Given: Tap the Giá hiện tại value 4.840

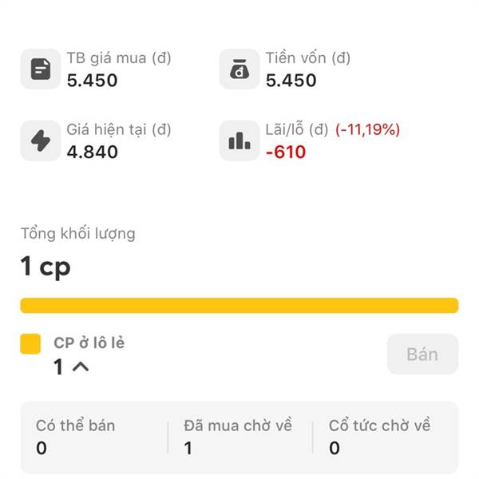Looking at the screenshot, I should pyautogui.click(x=93, y=152).
